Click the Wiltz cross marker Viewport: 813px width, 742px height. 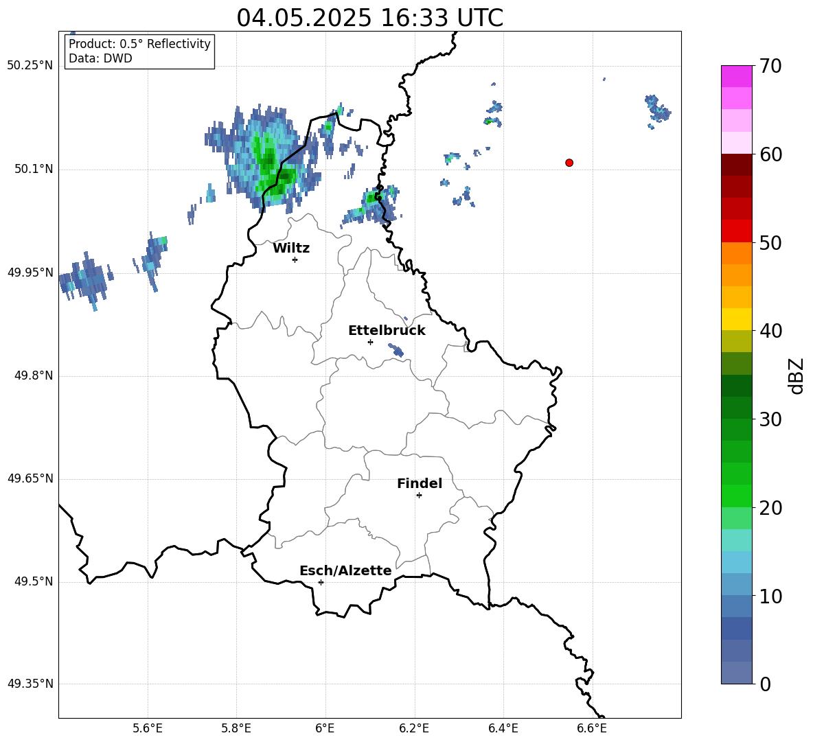click(x=295, y=260)
